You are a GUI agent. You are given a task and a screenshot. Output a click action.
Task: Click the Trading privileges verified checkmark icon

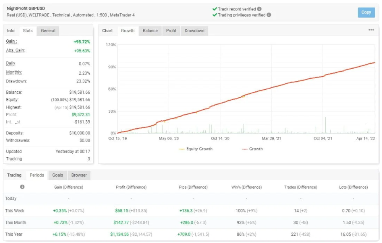click(215, 15)
